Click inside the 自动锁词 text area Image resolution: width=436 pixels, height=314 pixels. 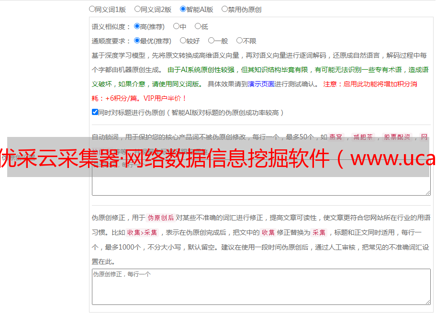[x=261, y=178]
